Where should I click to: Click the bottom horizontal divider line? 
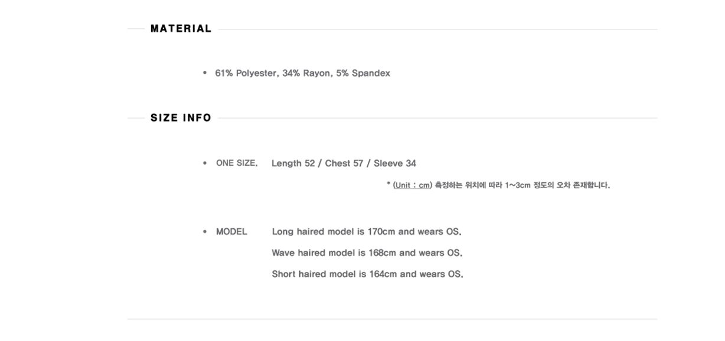click(392, 319)
